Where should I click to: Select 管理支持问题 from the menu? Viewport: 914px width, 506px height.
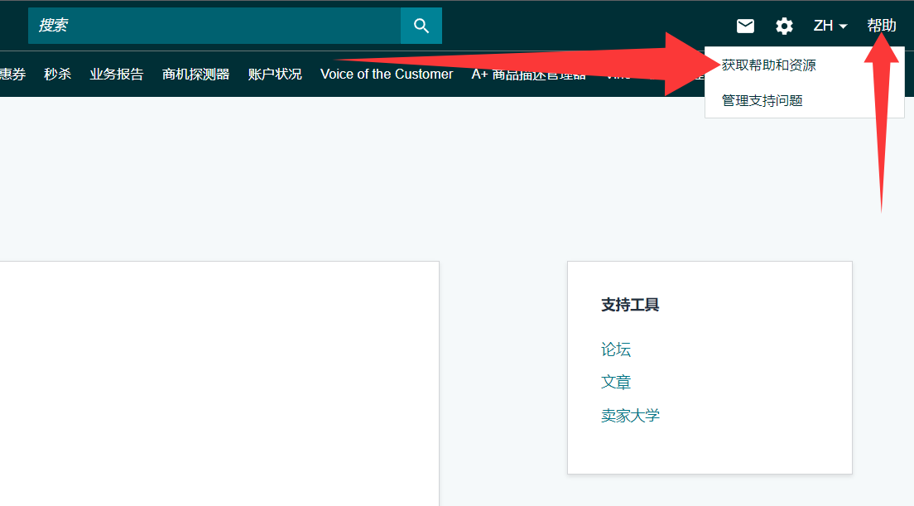(x=762, y=101)
